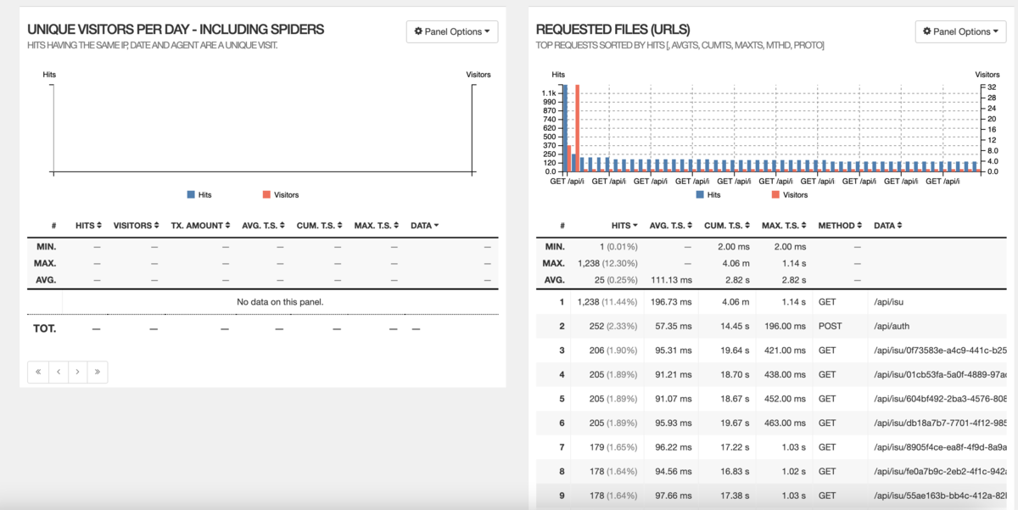Screen dimensions: 1018x510
Task: Select average time "97.66 ms"
Action: pyautogui.click(x=673, y=495)
